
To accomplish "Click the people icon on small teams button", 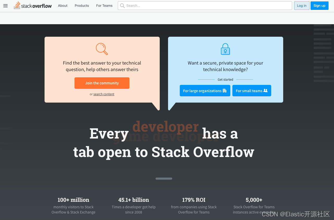I will 265,91.
